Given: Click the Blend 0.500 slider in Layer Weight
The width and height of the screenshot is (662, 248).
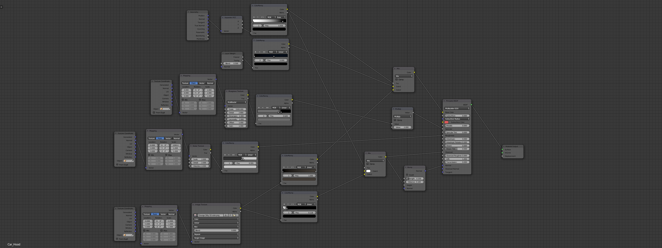Looking at the screenshot, I should (232, 63).
